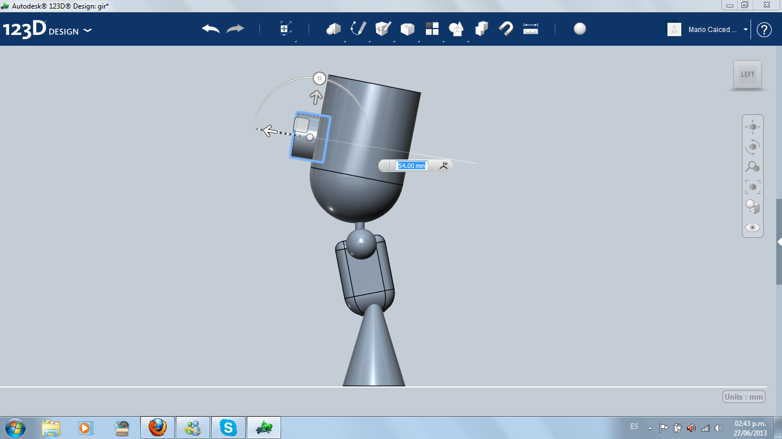
Task: Click the rotation handle on the arc
Action: [x=319, y=78]
